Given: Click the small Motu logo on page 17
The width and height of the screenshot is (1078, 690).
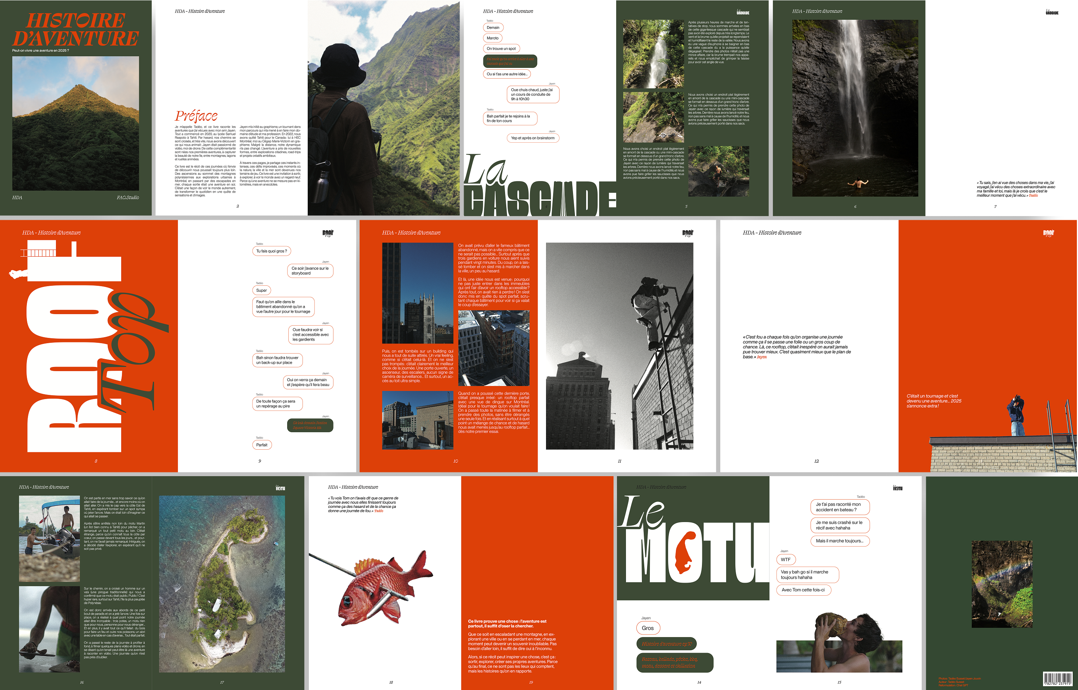Looking at the screenshot, I should (281, 488).
